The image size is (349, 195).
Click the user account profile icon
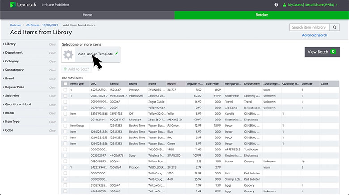tap(284, 5)
